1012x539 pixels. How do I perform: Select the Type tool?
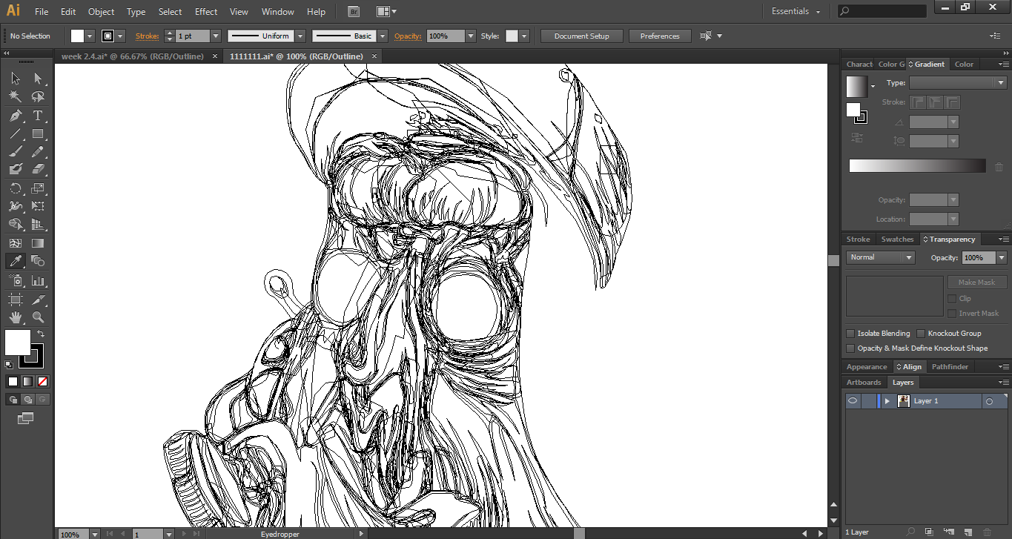[x=38, y=116]
